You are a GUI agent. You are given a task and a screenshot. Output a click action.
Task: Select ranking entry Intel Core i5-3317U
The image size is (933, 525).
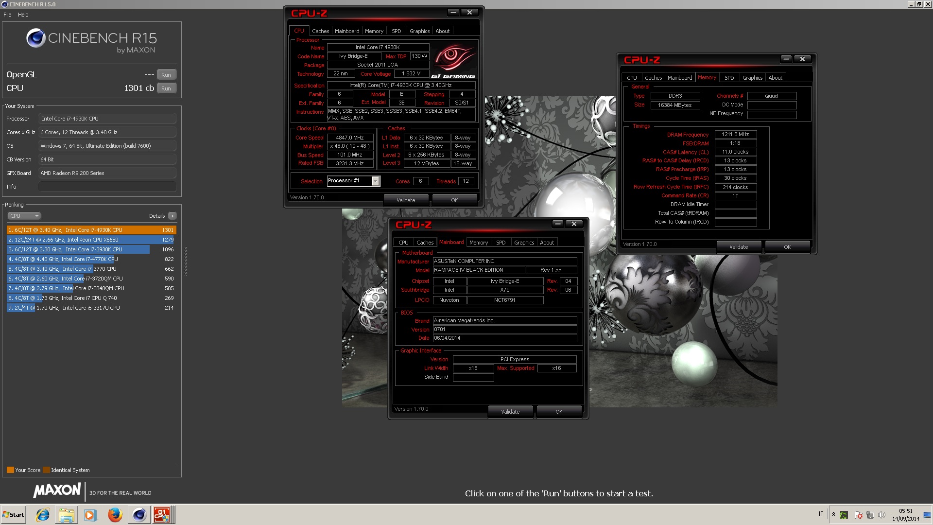click(91, 308)
